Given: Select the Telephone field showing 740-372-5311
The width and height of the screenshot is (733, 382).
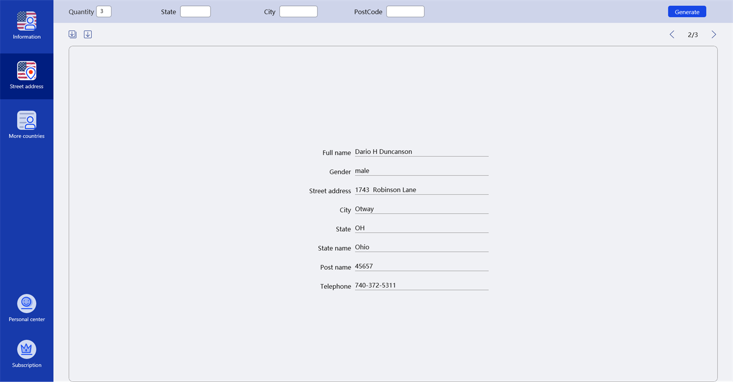Looking at the screenshot, I should click(422, 286).
